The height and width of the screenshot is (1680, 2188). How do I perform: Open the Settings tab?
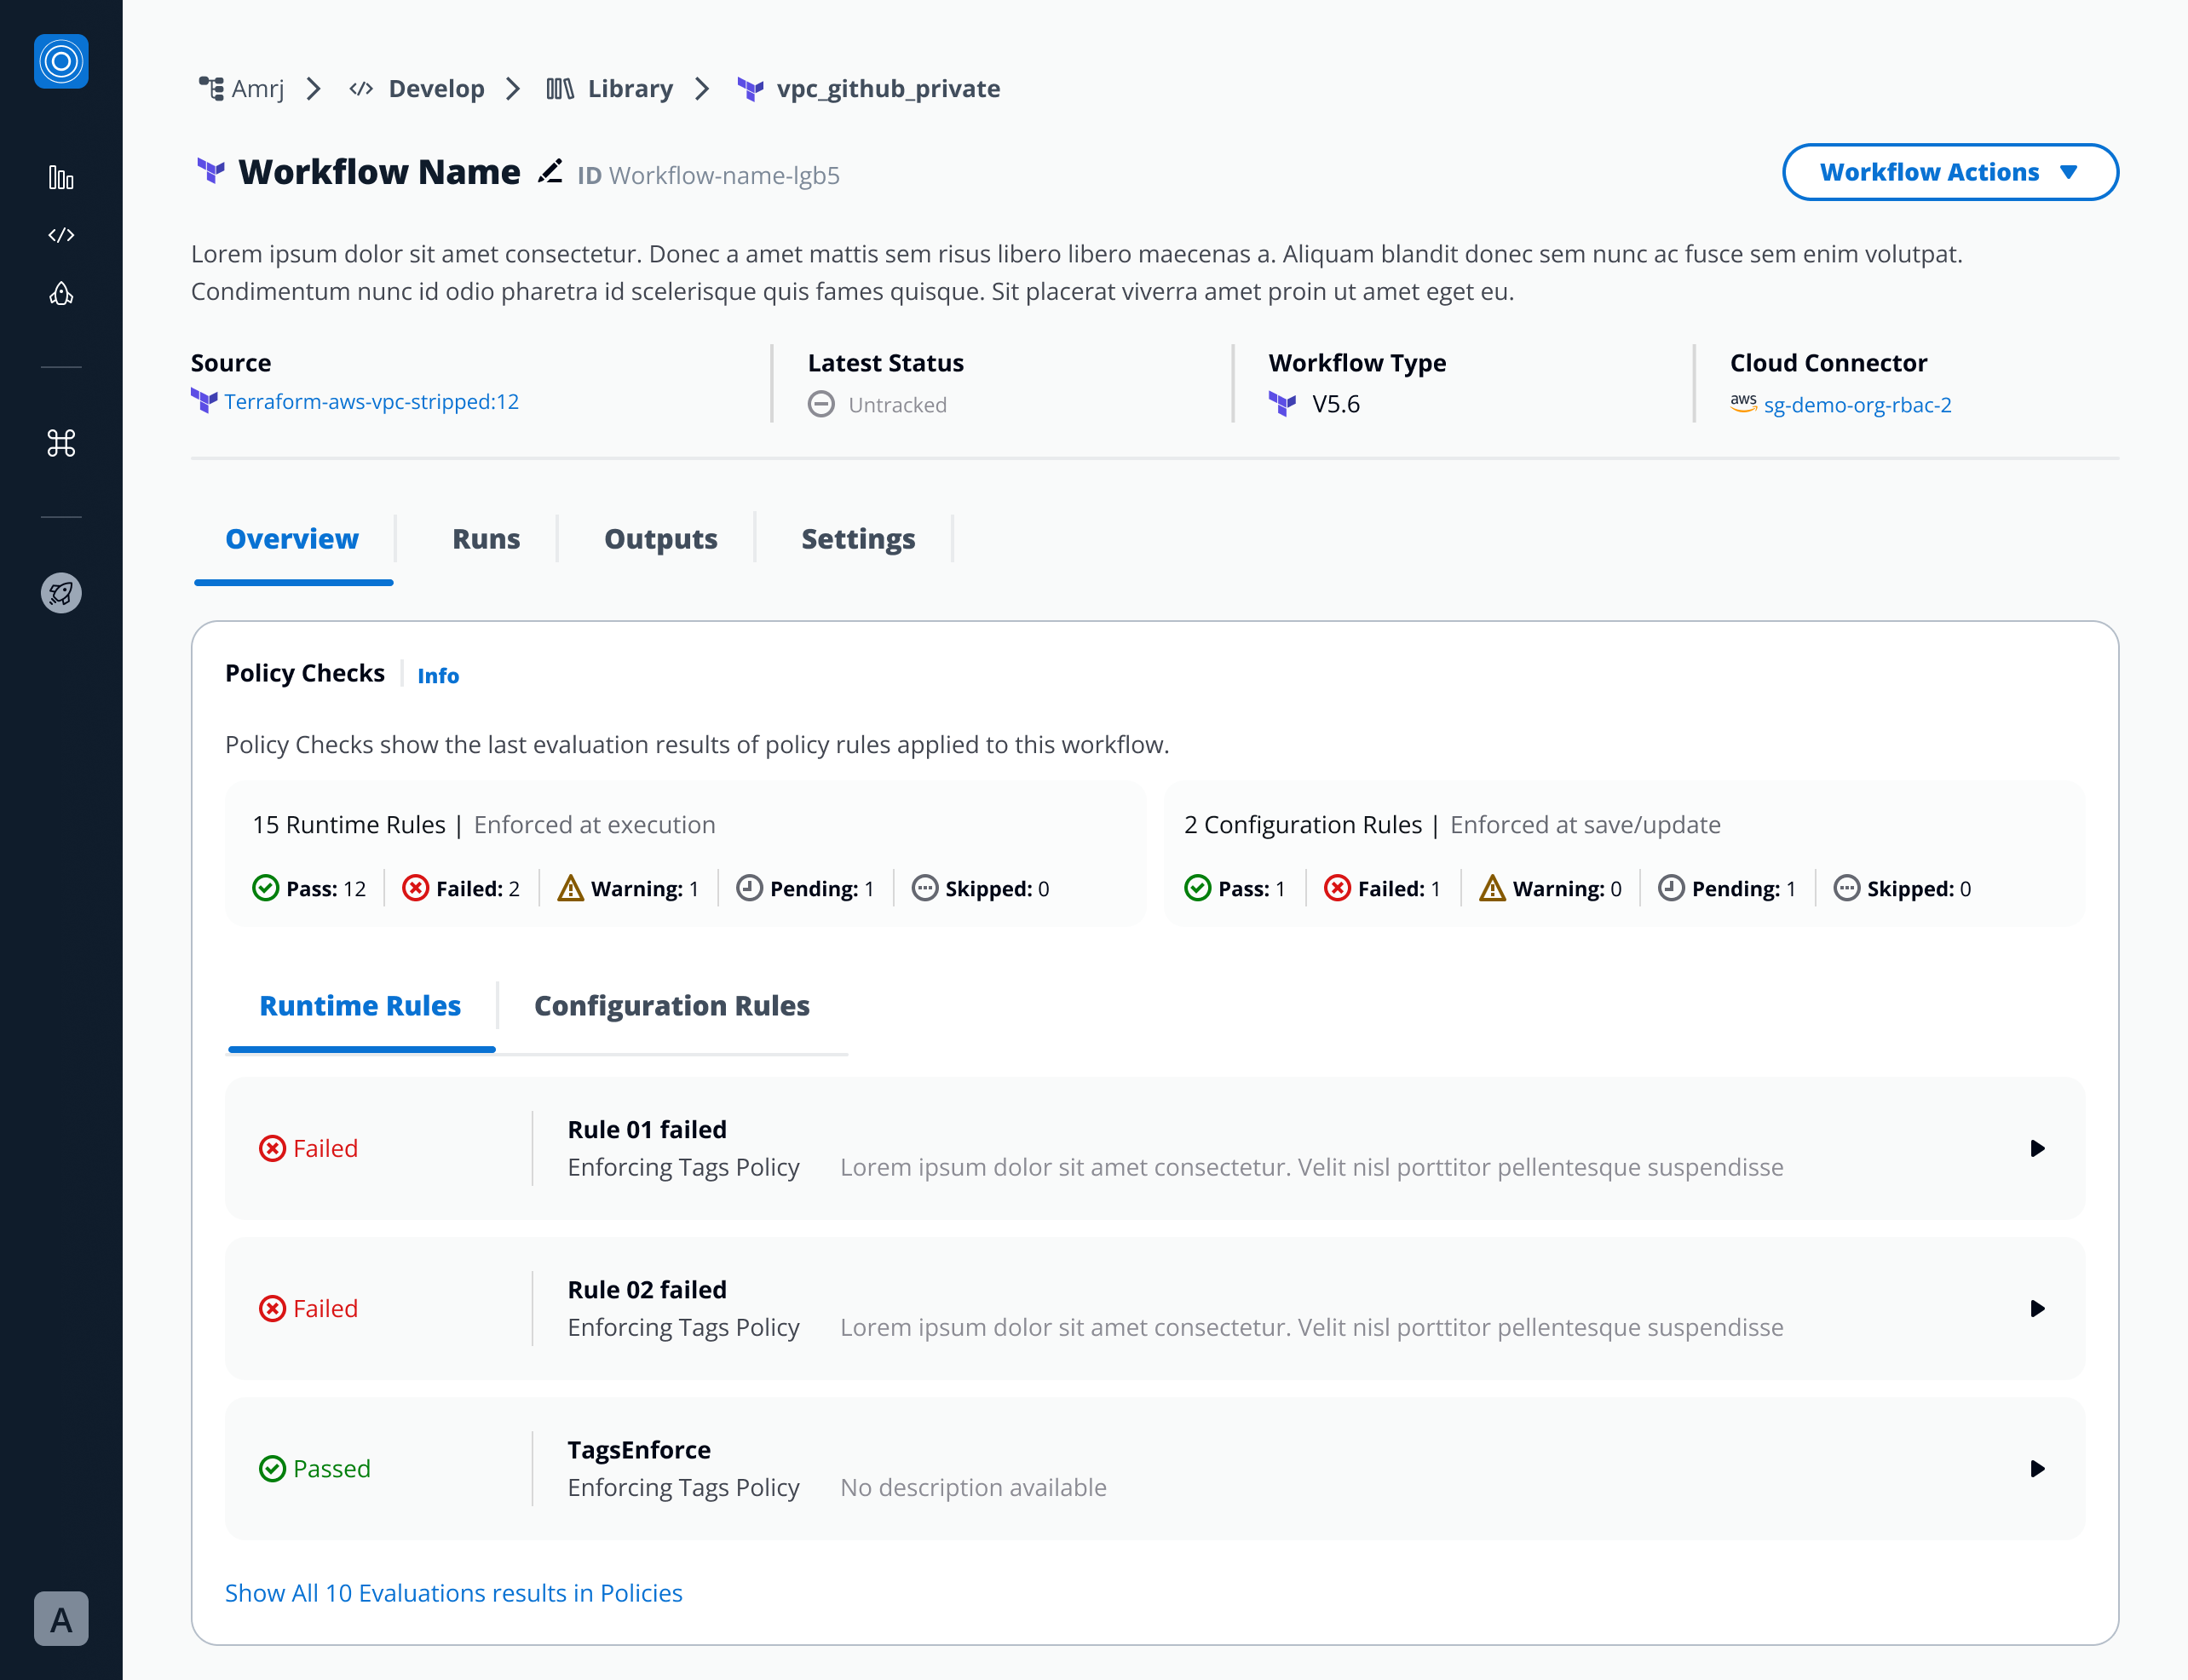[x=857, y=539]
